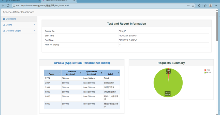Click the 添加博客请求 label cell
Screen dimensions: 220x115
point(111,92)
